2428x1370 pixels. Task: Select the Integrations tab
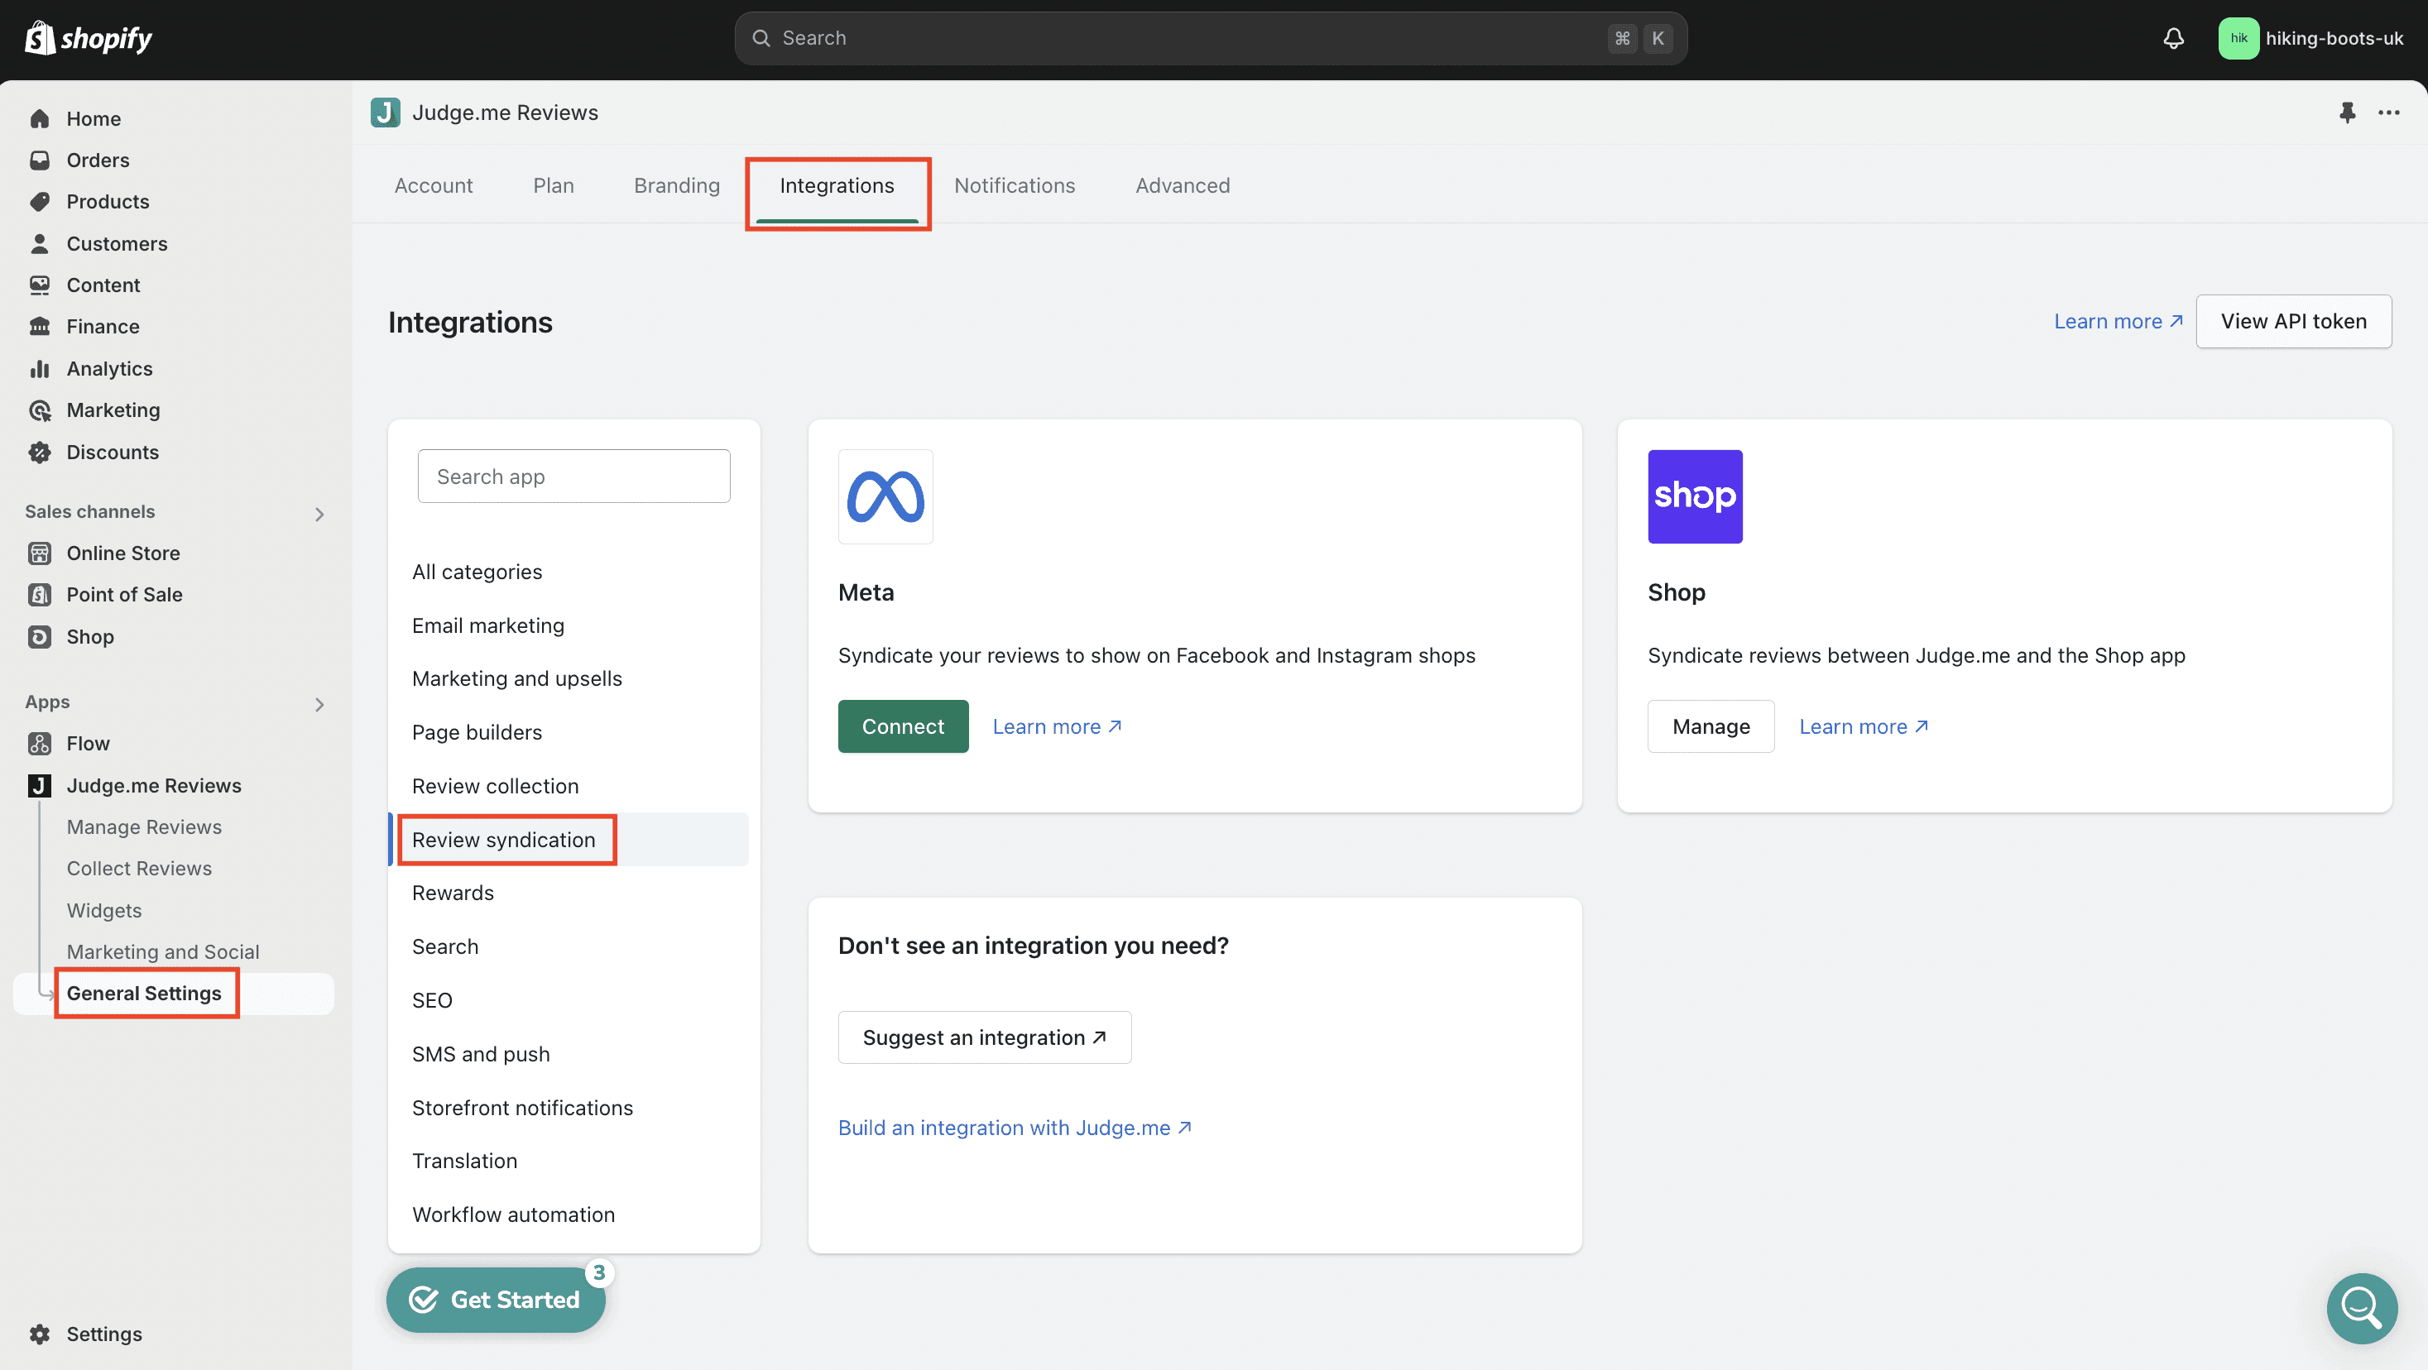coord(837,185)
